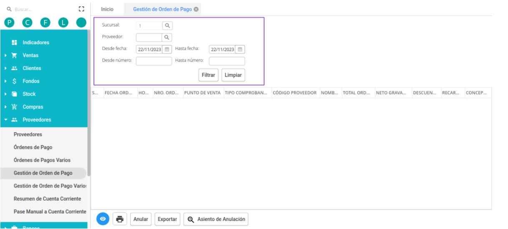
Task: Focus the Hasta número field
Action: (227, 61)
